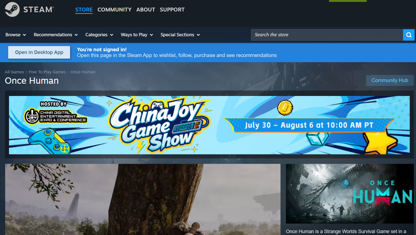Image resolution: width=416 pixels, height=235 pixels.
Task: Open the COMMUNITY tab
Action: [114, 10]
